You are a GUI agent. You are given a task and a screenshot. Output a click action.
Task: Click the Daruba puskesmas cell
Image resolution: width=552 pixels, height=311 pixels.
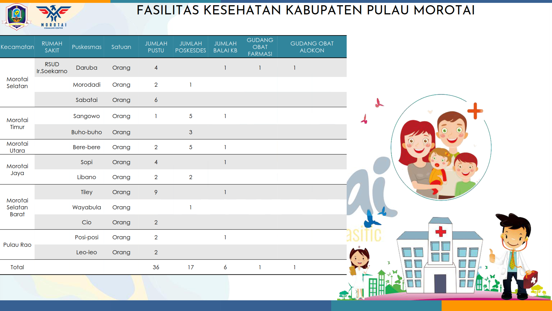coord(87,68)
